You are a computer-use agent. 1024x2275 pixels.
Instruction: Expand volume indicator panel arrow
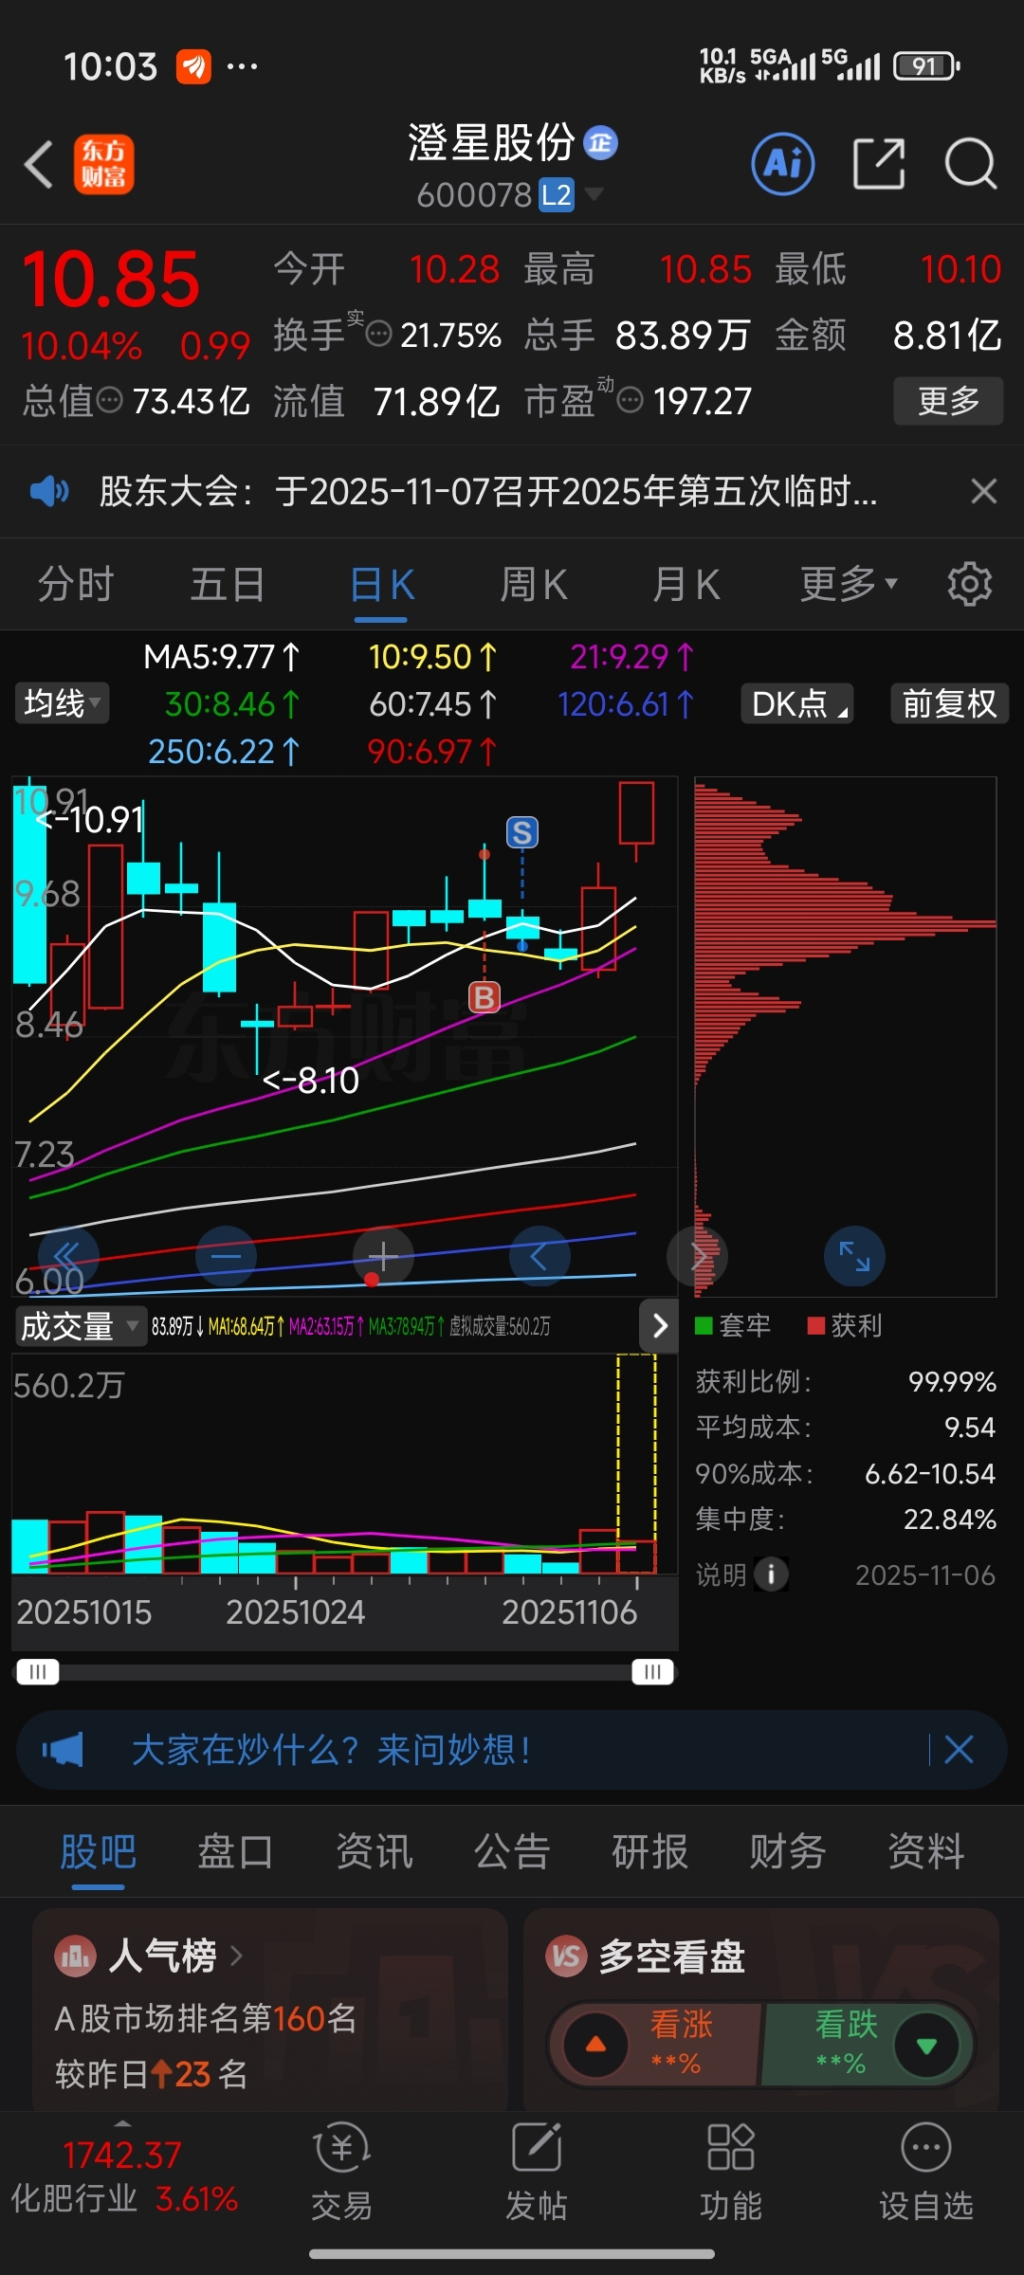660,1325
